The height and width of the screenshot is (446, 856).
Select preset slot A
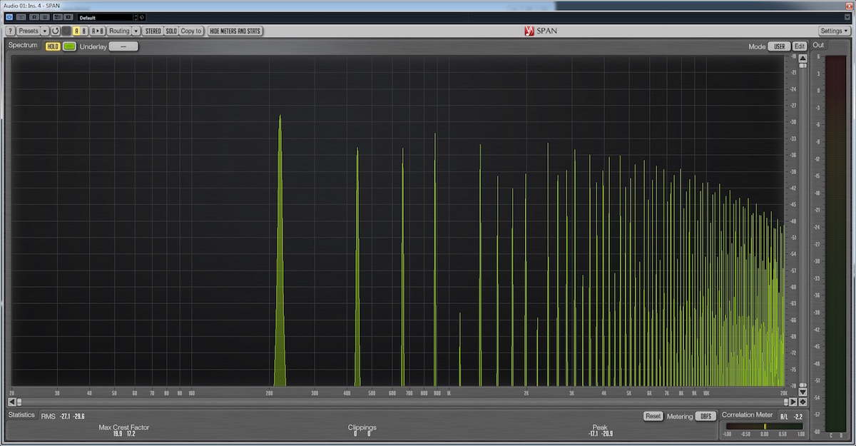(76, 31)
